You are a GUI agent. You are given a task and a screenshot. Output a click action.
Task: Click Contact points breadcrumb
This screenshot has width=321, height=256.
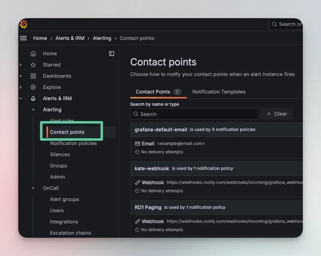pyautogui.click(x=137, y=38)
